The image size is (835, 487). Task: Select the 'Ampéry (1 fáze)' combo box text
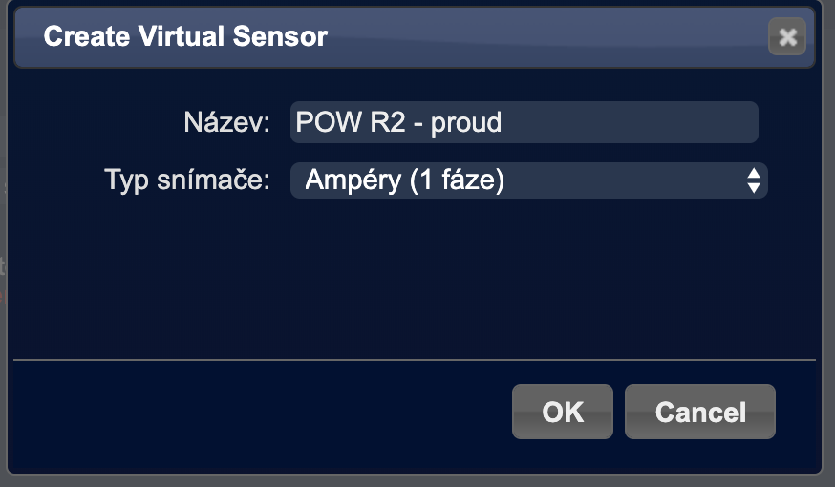[404, 180]
